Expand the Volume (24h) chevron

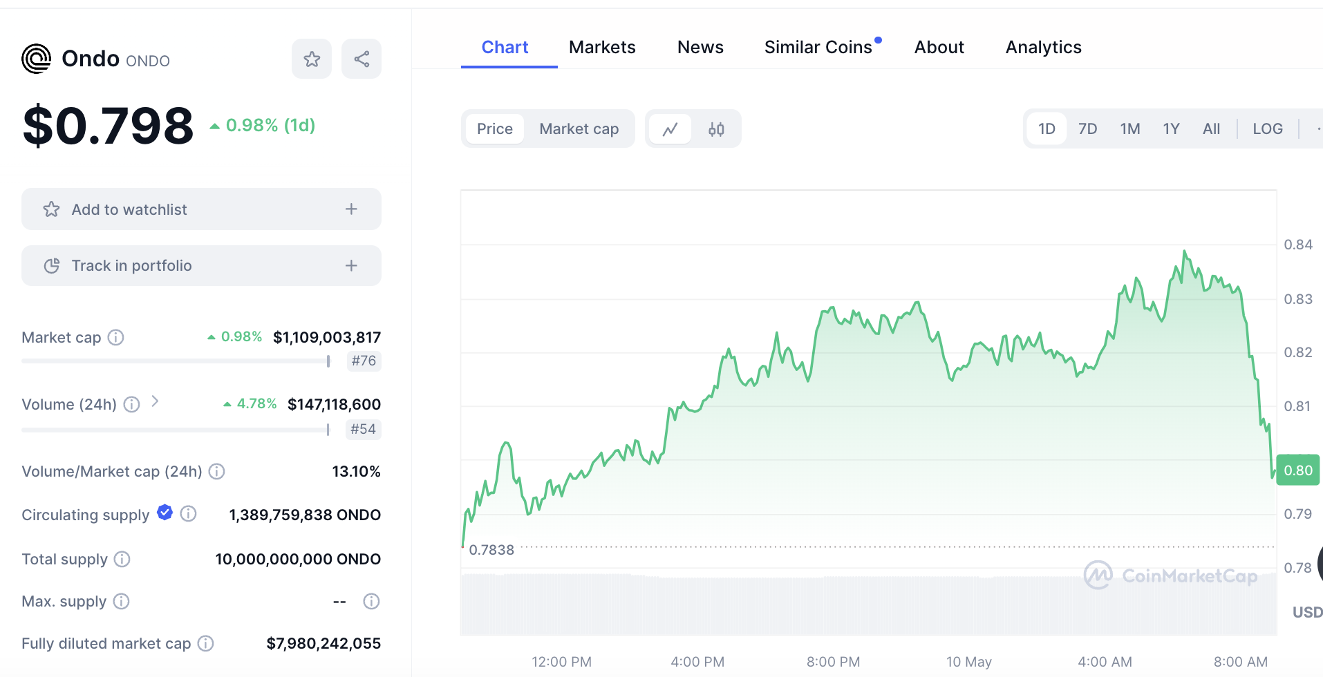pos(156,401)
